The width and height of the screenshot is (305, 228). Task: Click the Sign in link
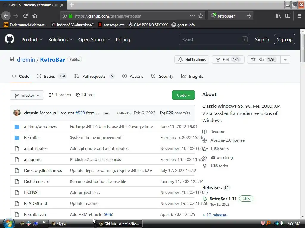click(x=262, y=40)
